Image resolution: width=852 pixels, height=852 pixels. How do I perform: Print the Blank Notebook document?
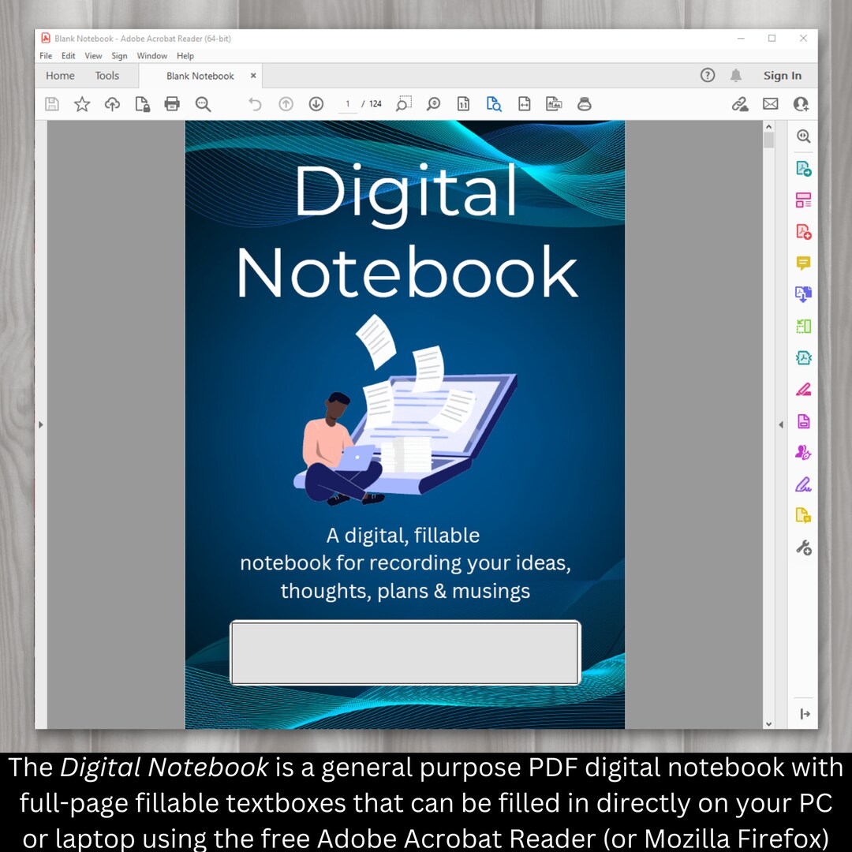tap(172, 103)
